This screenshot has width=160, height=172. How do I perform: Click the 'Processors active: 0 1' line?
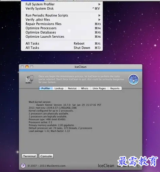click(40, 122)
